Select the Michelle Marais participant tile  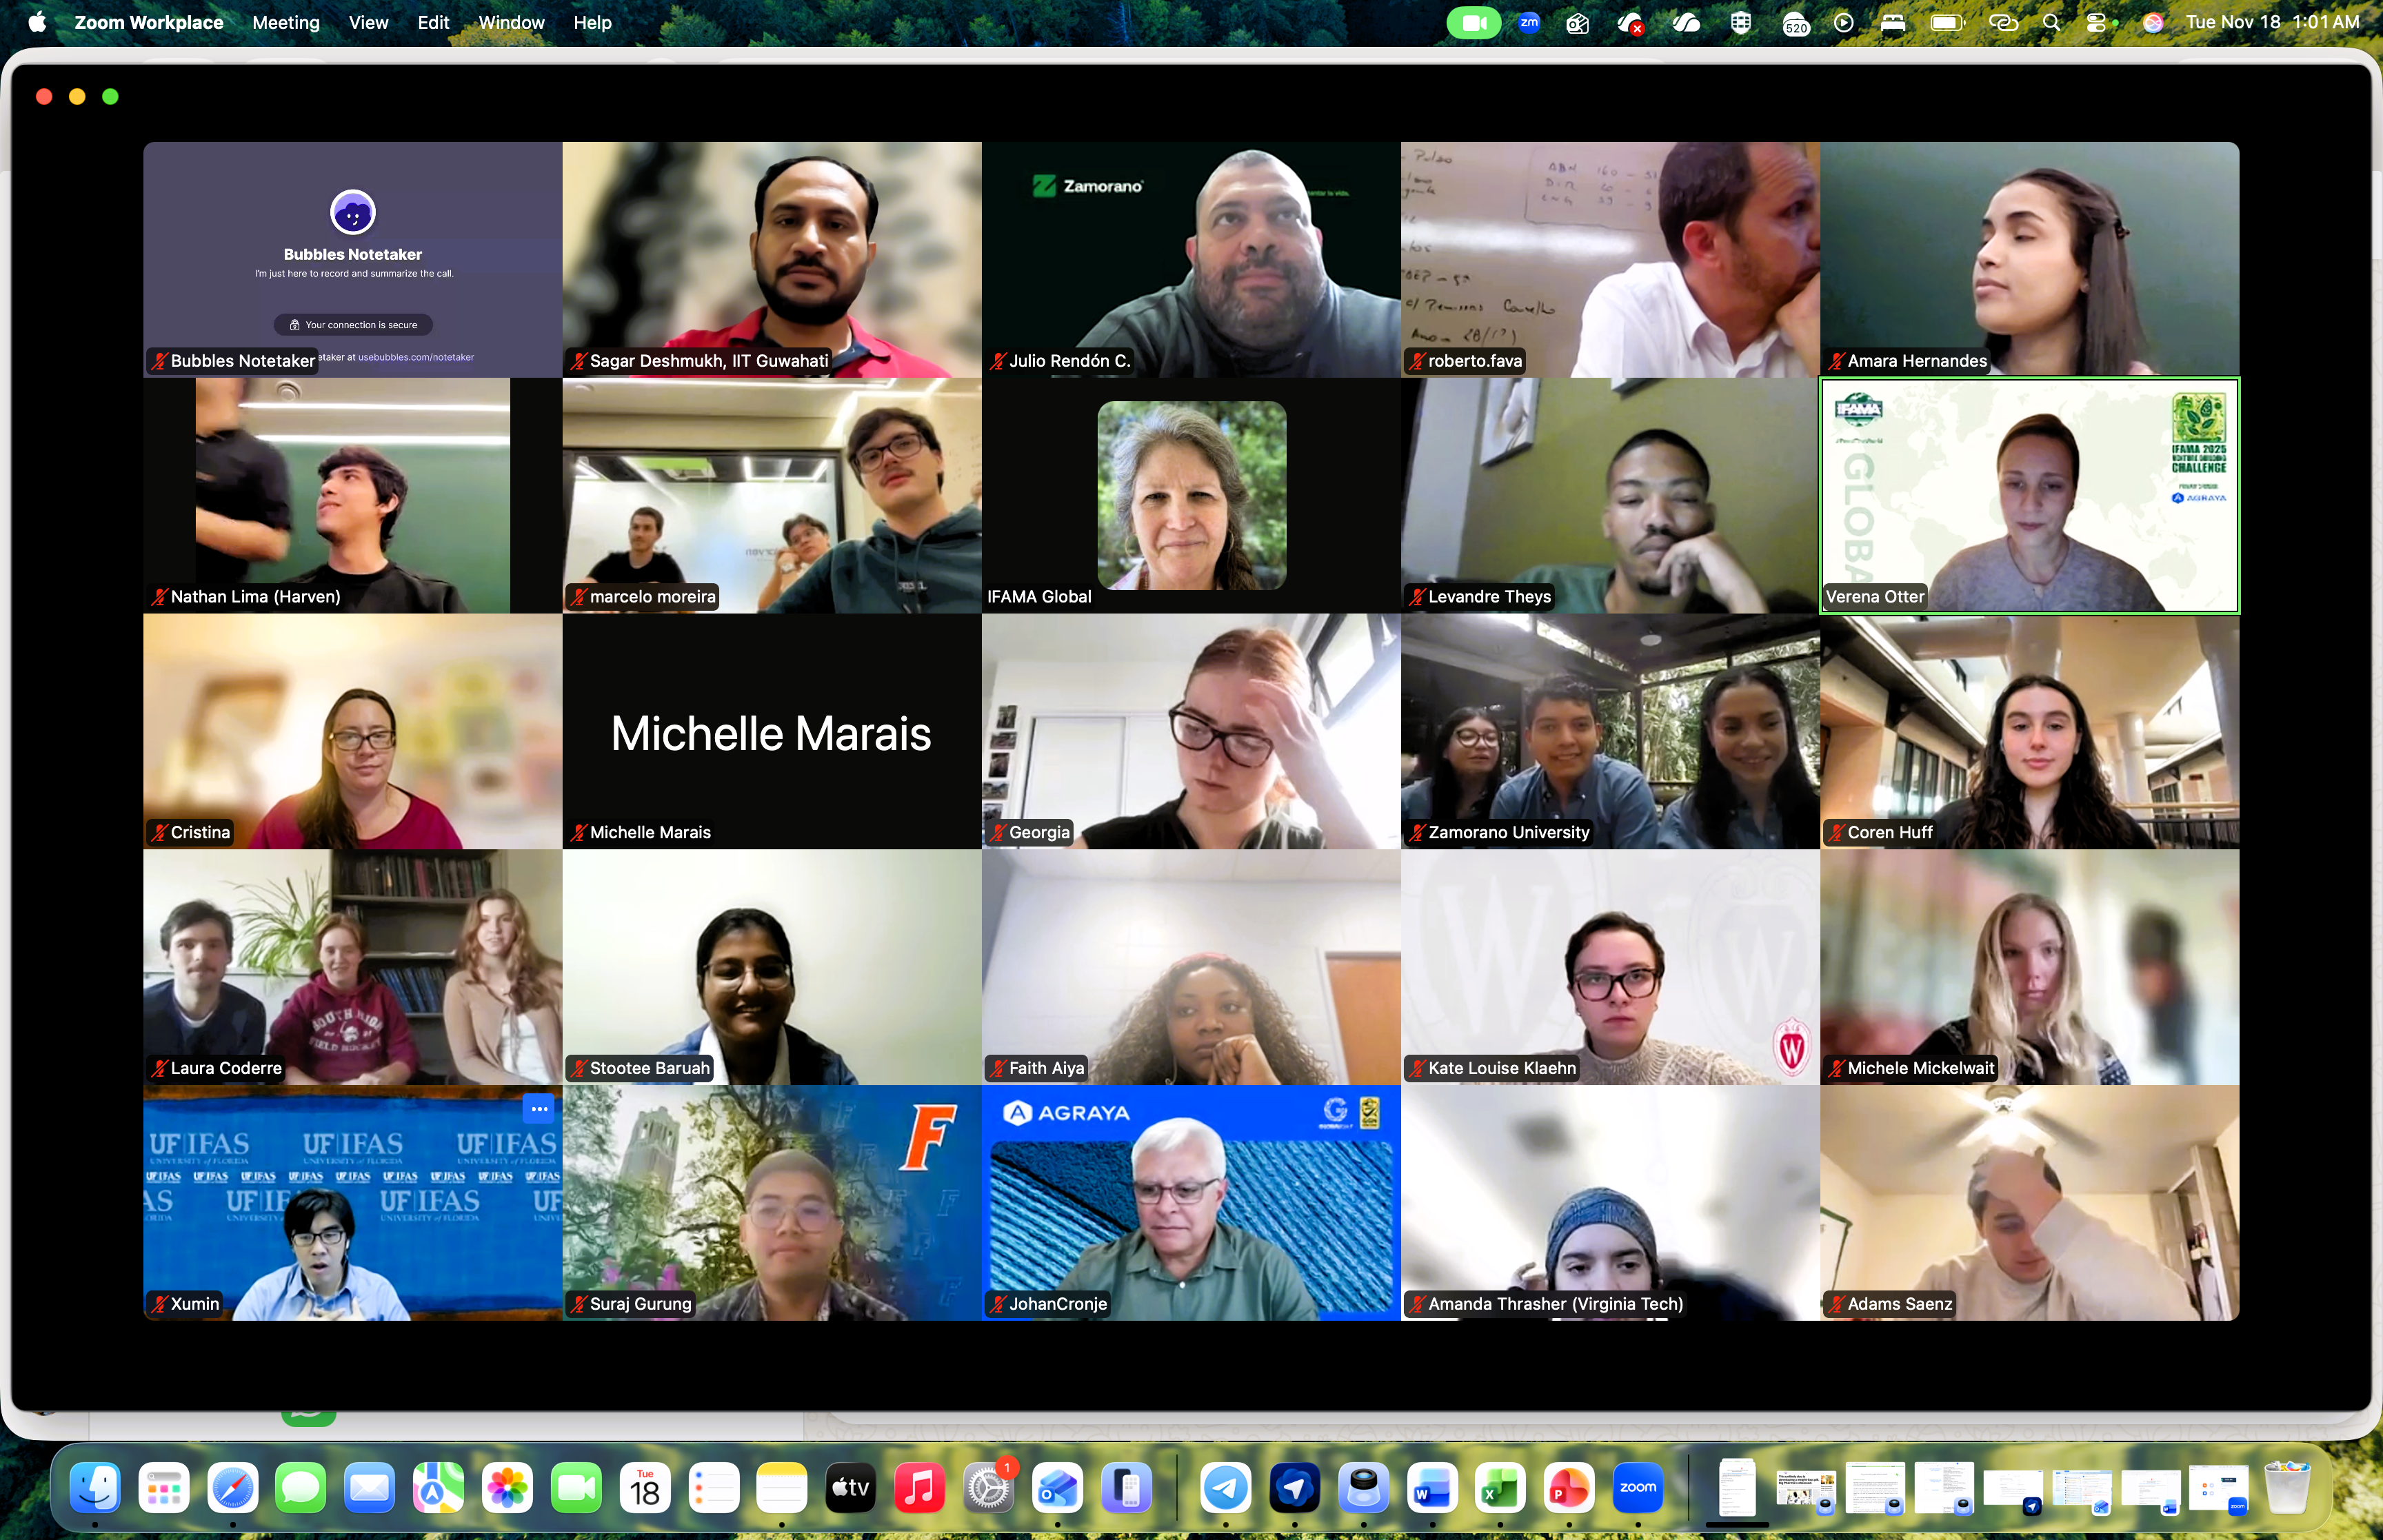pos(771,731)
